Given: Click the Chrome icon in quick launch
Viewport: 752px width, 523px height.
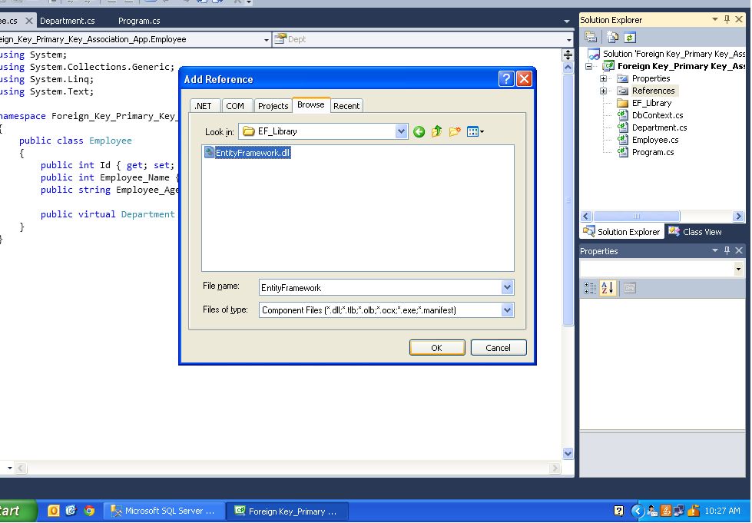Looking at the screenshot, I should (x=89, y=511).
